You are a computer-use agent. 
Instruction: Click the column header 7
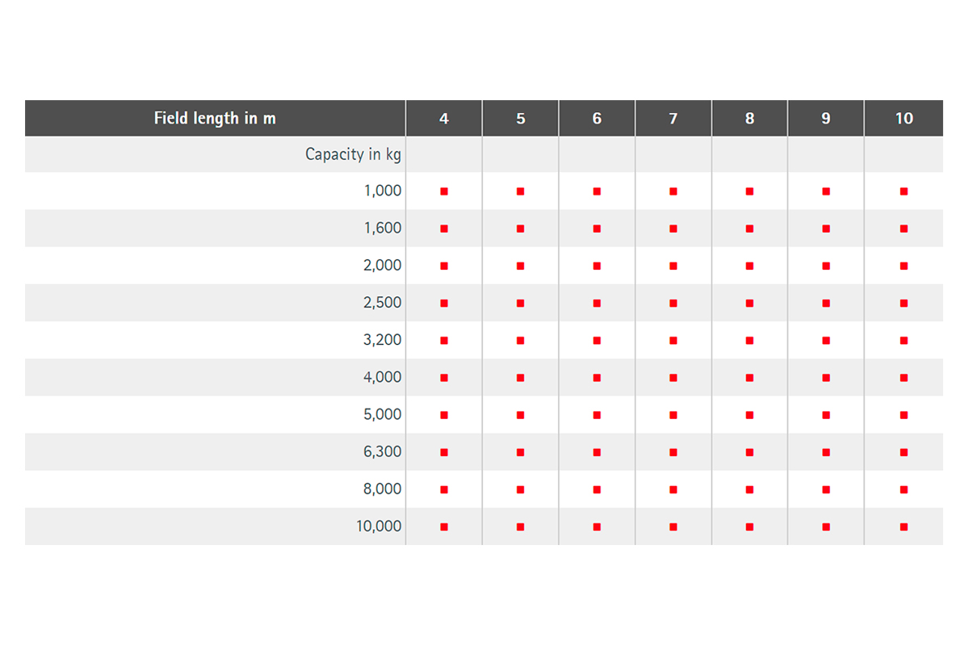tap(673, 119)
